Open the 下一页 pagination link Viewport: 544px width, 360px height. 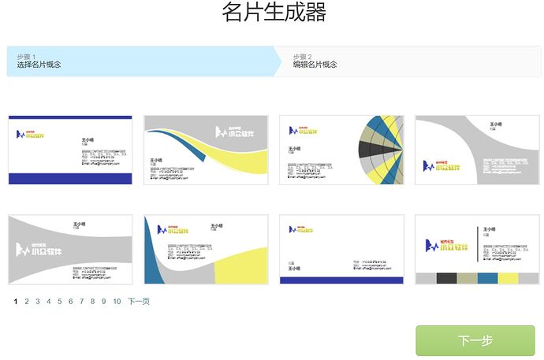point(139,301)
